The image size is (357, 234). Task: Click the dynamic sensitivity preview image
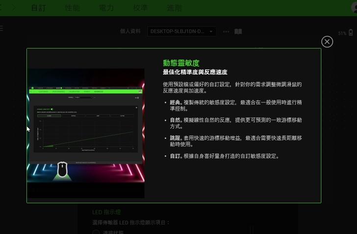86,133
